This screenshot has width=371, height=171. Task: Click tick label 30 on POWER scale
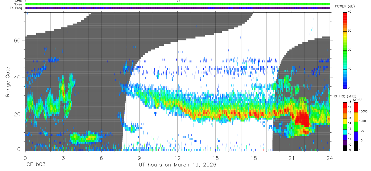[350, 31]
